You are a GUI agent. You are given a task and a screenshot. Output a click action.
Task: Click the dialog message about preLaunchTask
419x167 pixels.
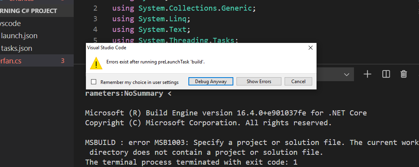click(x=156, y=62)
